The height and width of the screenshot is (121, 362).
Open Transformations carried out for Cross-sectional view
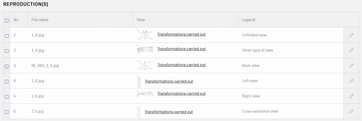169,112
